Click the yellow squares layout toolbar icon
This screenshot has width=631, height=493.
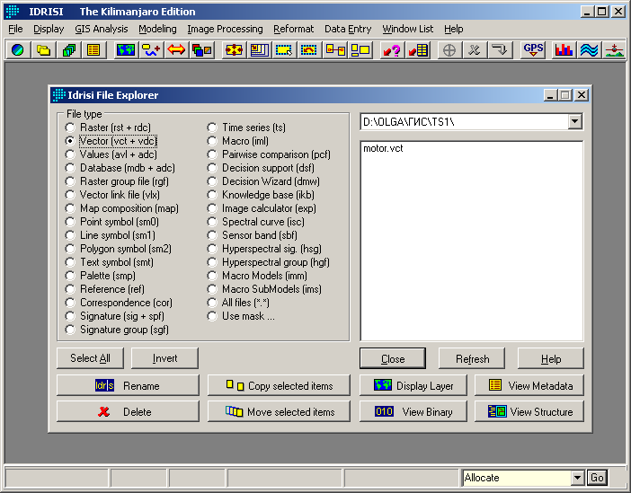pos(360,50)
